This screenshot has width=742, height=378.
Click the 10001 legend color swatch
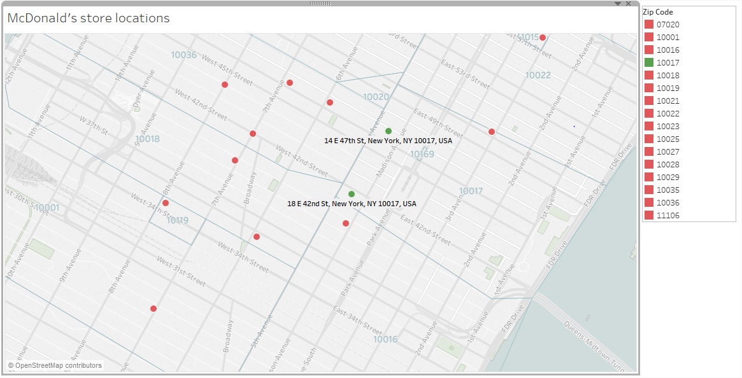tap(649, 37)
